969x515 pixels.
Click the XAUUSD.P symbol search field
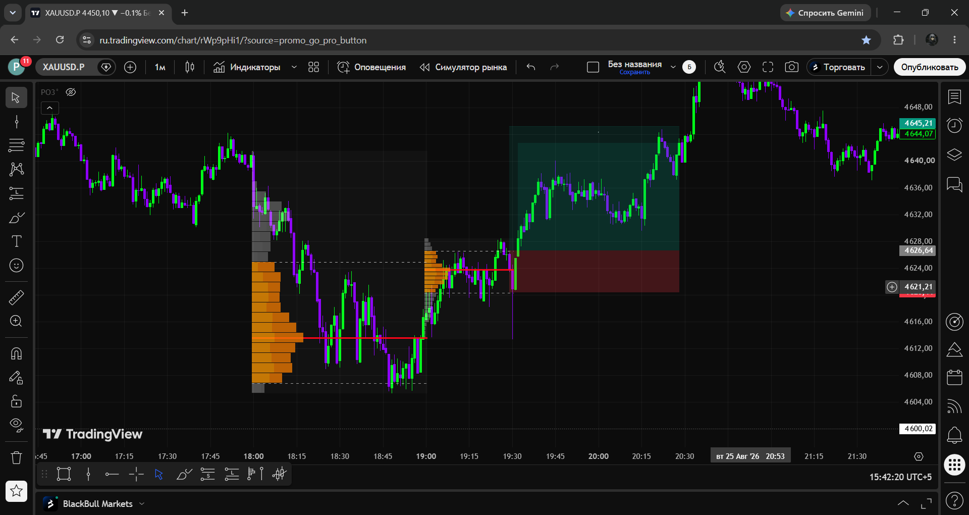coord(64,67)
